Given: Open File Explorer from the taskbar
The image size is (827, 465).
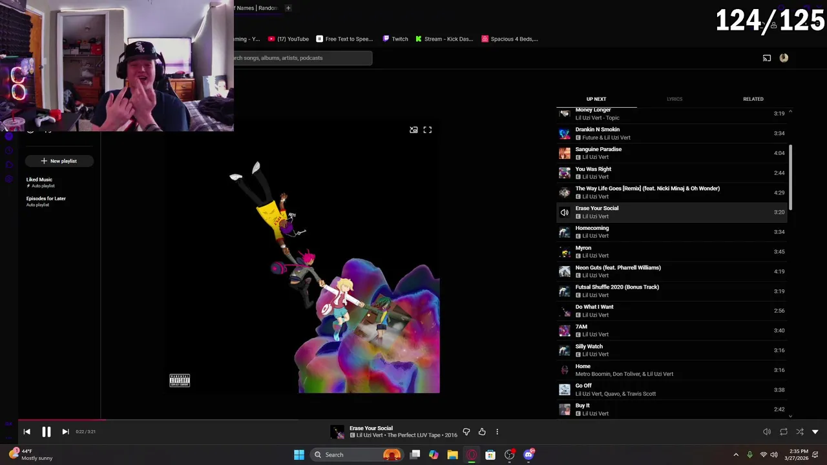Looking at the screenshot, I should pos(452,455).
